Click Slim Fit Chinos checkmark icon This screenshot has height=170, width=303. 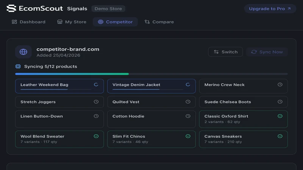point(188,136)
